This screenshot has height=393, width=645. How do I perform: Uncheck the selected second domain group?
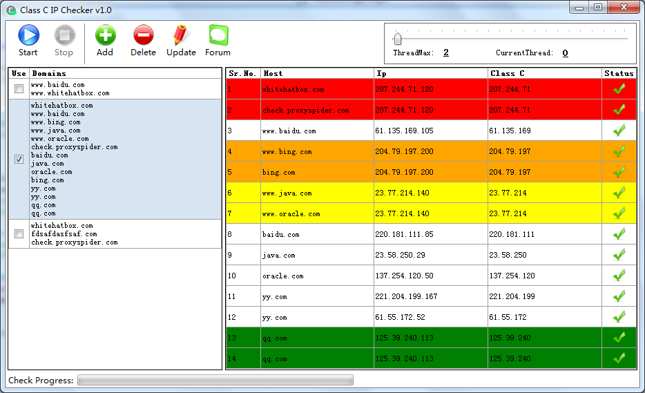tap(19, 159)
